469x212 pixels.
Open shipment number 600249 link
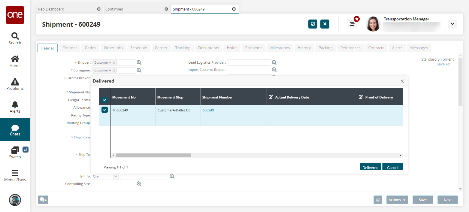click(x=208, y=110)
